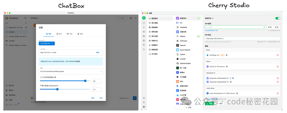Switch theme with the sun icon in Cherry Studio

144,102
